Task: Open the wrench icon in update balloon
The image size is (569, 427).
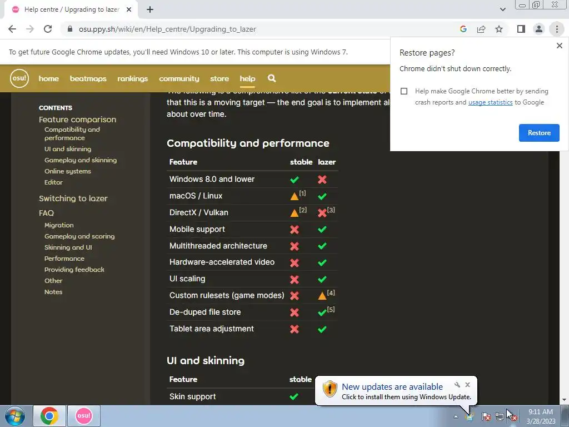Action: (x=457, y=385)
